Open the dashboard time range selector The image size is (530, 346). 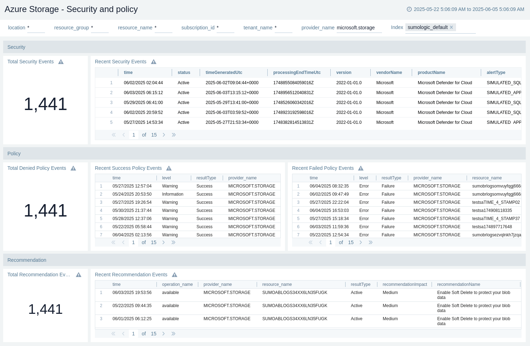pos(466,9)
